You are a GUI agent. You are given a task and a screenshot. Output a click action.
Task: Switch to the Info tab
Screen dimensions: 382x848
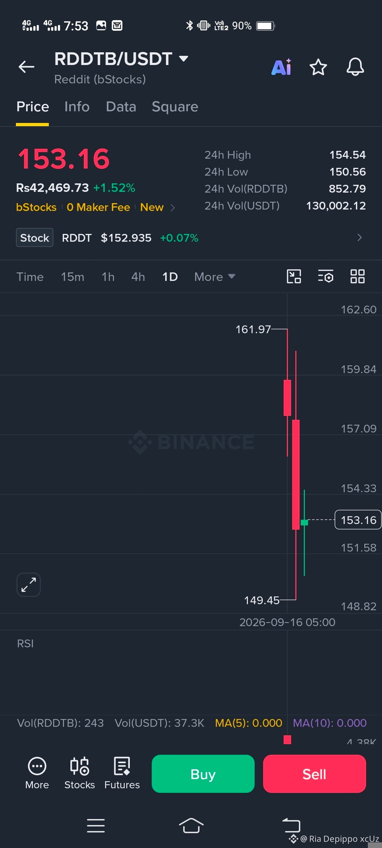77,107
